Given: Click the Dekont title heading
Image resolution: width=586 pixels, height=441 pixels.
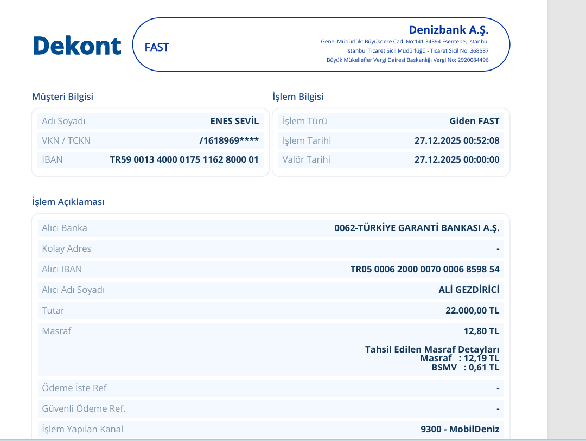Looking at the screenshot, I should [x=77, y=46].
